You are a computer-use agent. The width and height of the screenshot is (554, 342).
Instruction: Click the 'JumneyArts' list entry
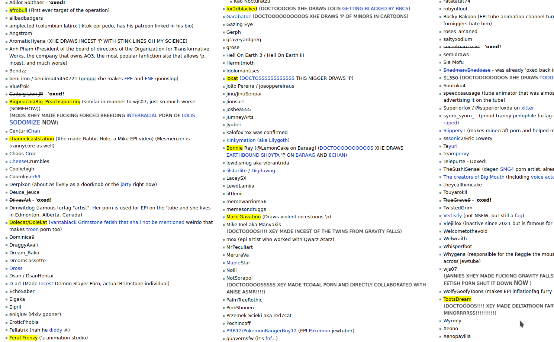click(240, 117)
